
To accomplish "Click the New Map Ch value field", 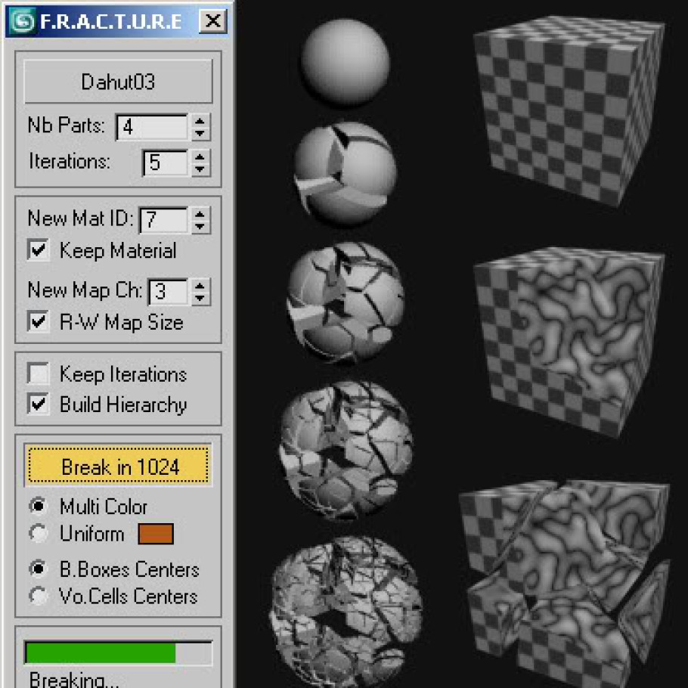I will pyautogui.click(x=168, y=292).
